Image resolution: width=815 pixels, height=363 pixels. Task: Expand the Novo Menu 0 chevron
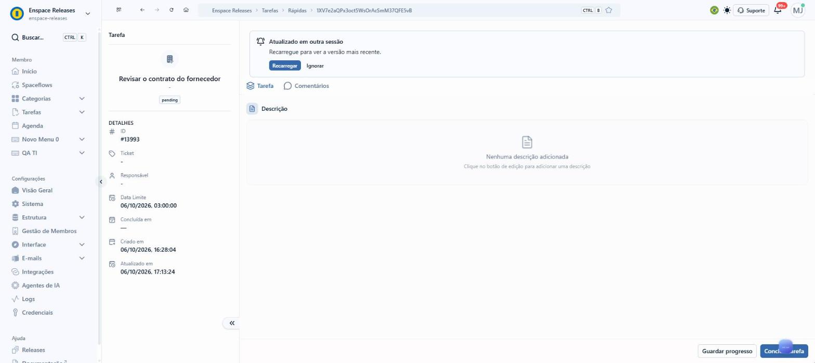(82, 139)
